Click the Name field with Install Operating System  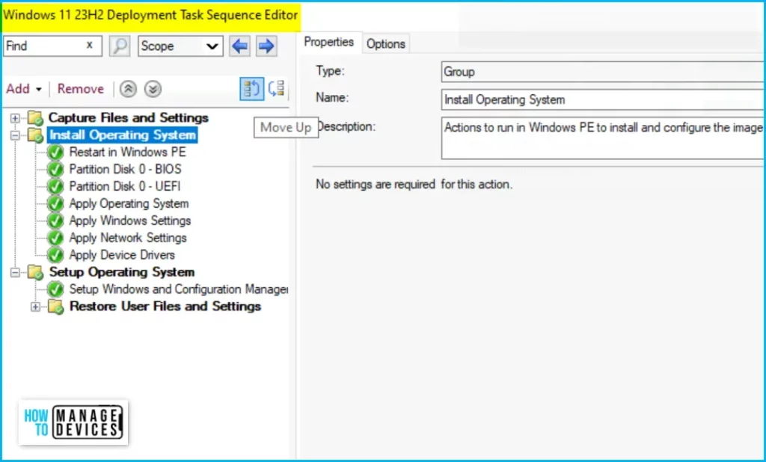[603, 99]
